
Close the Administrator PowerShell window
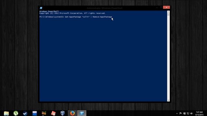pyautogui.click(x=166, y=7)
